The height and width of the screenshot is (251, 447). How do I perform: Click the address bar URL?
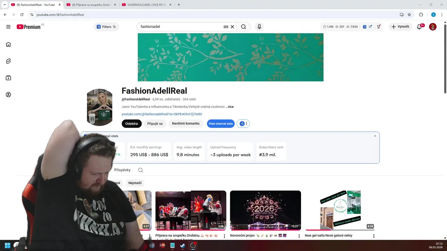point(60,15)
